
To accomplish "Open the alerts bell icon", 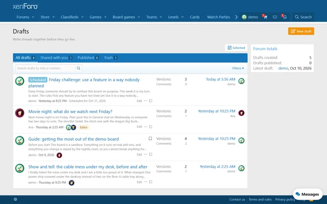I will (285, 17).
